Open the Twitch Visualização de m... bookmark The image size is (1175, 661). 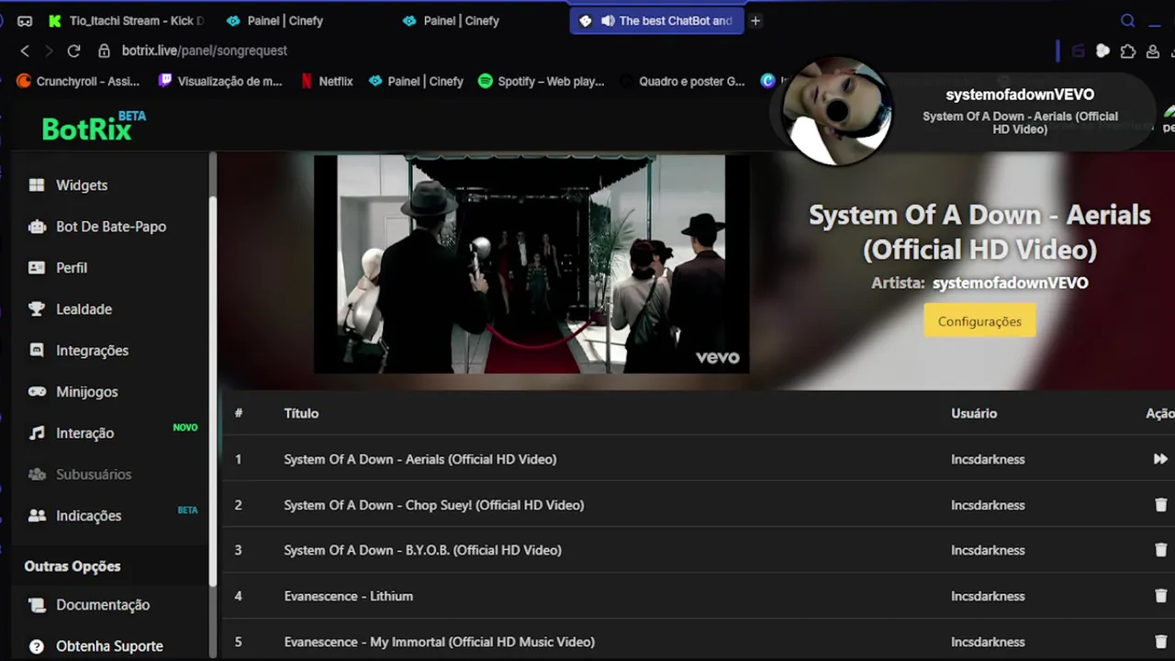tap(220, 81)
